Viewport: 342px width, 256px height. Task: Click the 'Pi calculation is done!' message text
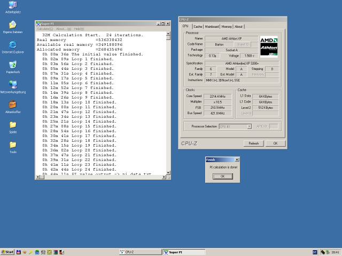click(223, 167)
